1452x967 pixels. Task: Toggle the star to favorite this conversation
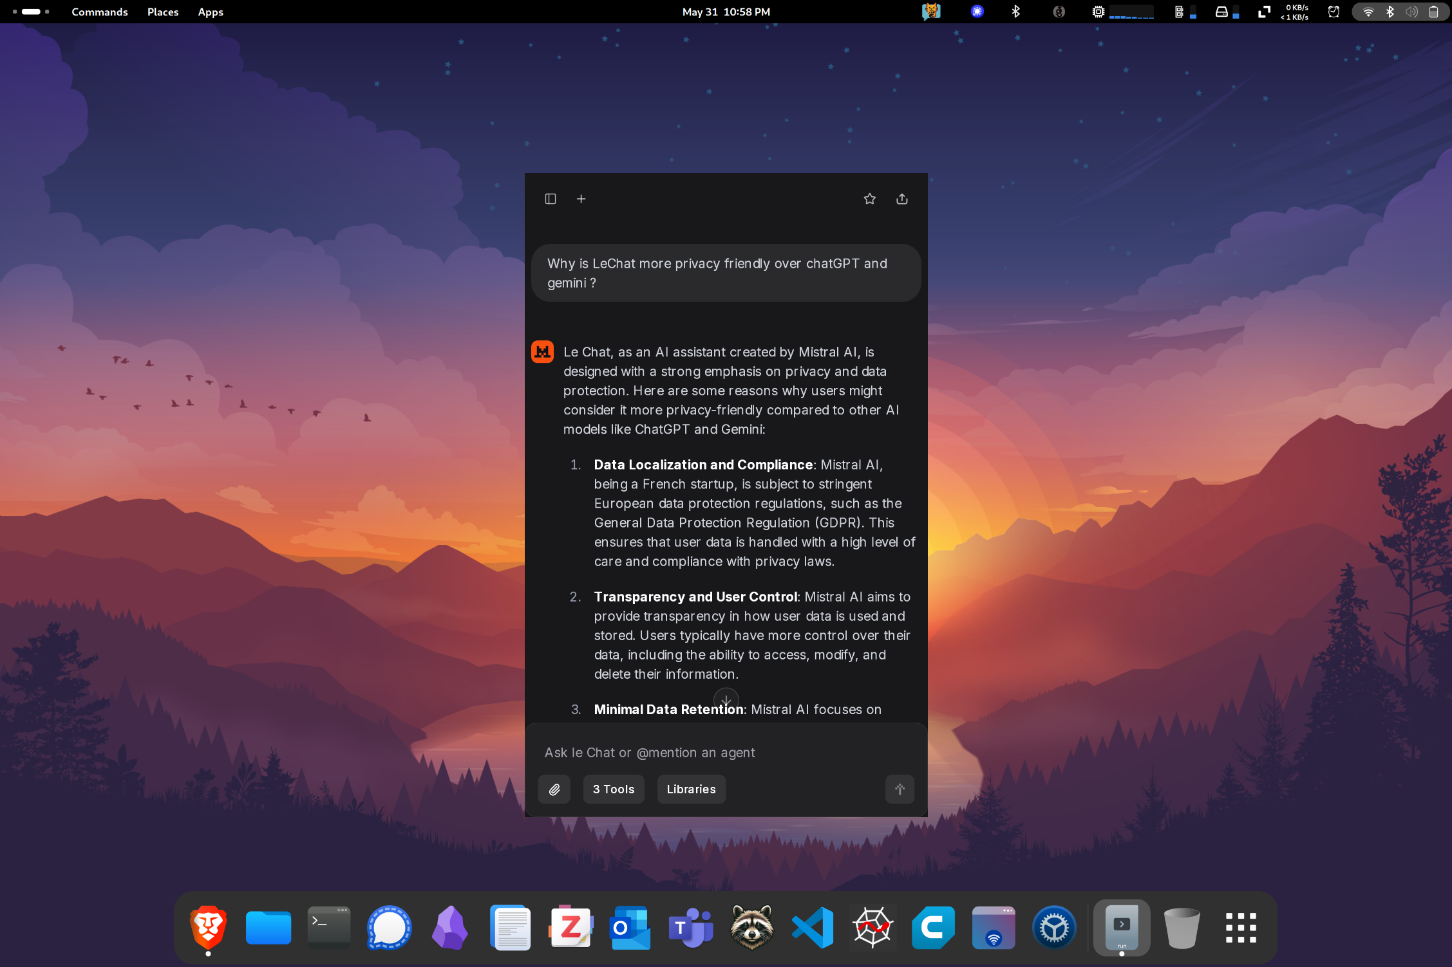(x=870, y=198)
